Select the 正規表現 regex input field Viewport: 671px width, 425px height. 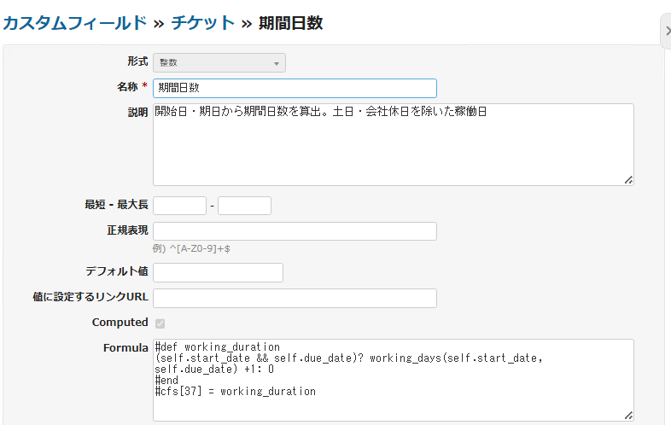[x=295, y=231]
